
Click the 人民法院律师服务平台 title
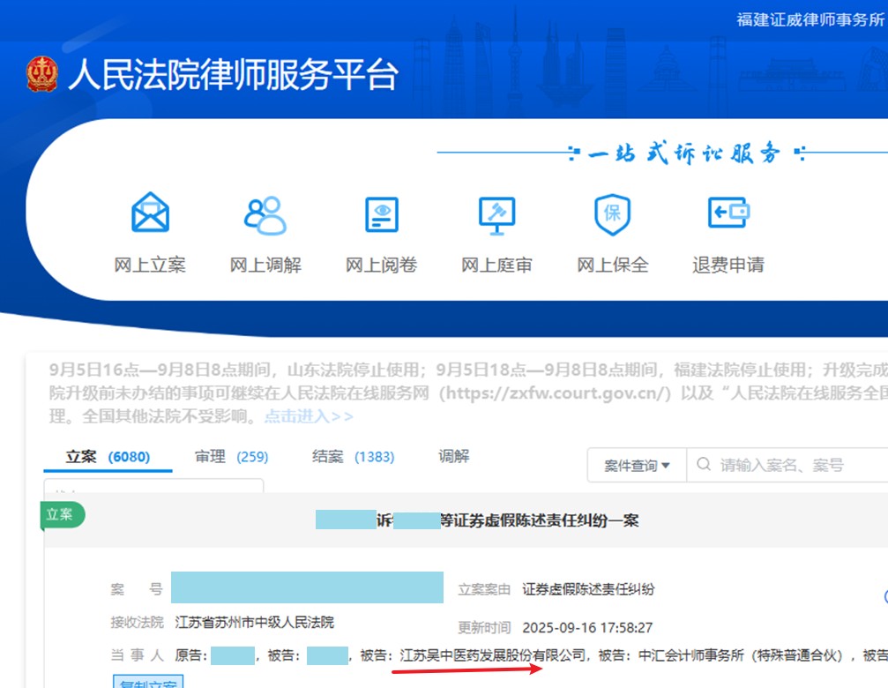pyautogui.click(x=233, y=74)
